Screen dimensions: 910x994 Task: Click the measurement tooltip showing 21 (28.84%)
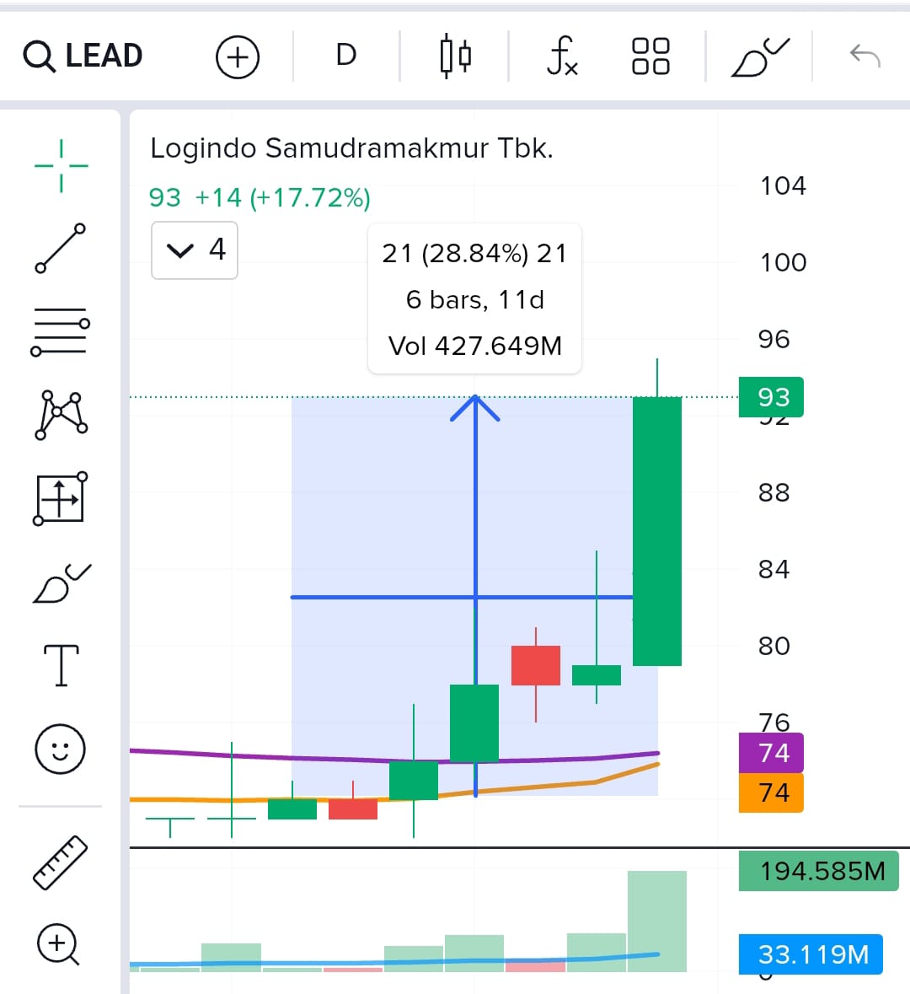(x=474, y=298)
